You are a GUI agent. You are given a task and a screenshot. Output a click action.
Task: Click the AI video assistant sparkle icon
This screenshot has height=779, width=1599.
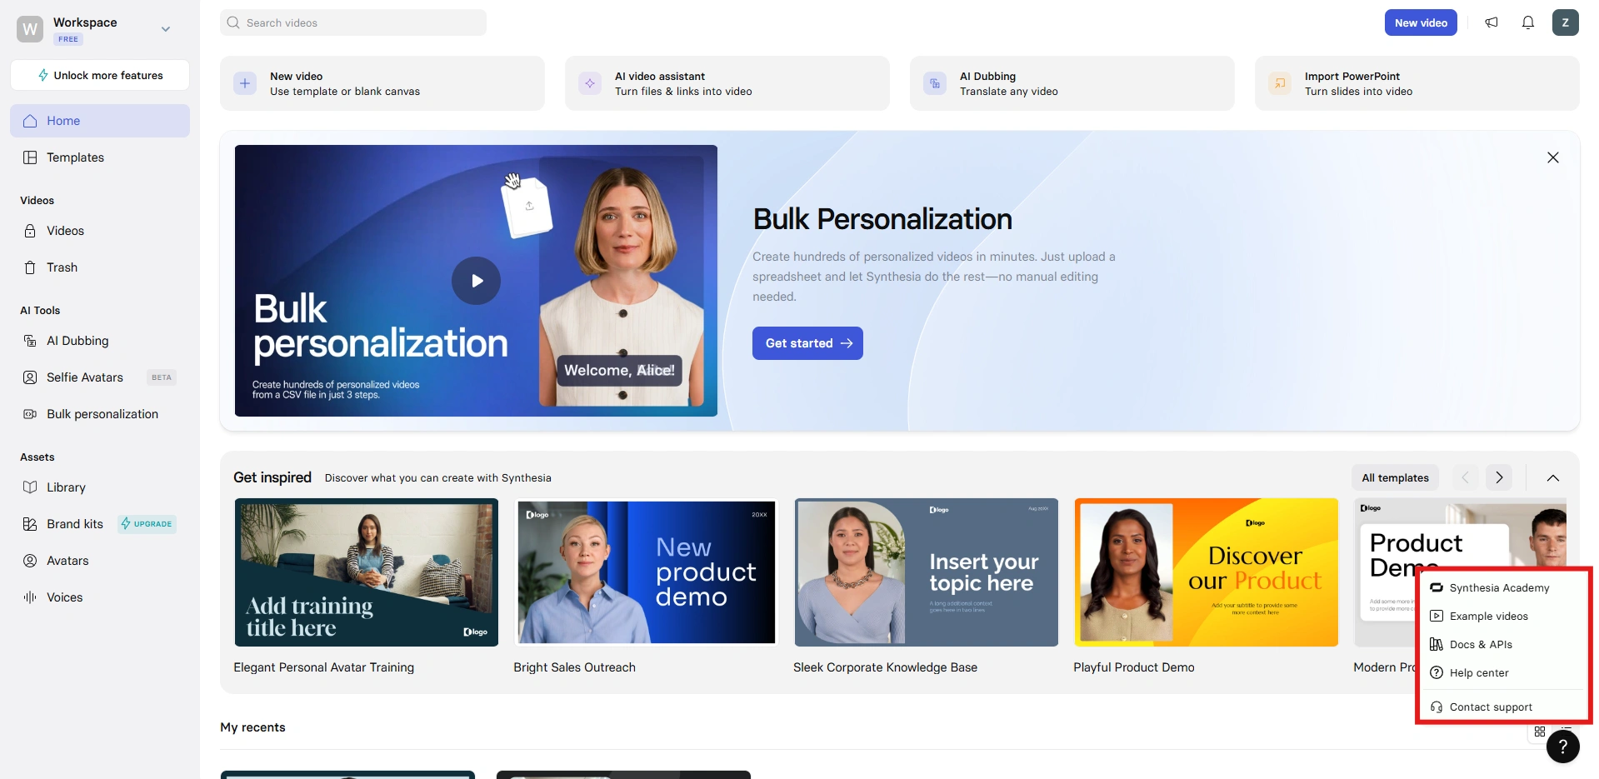[590, 83]
